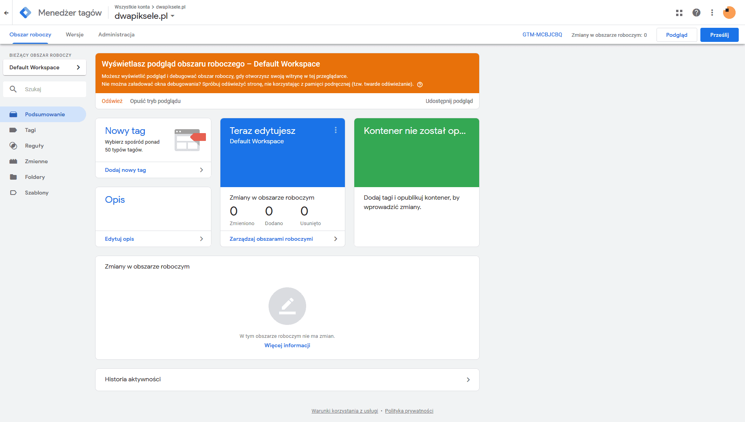Click Opuść tryb podglądu
The width and height of the screenshot is (745, 422).
tap(155, 101)
